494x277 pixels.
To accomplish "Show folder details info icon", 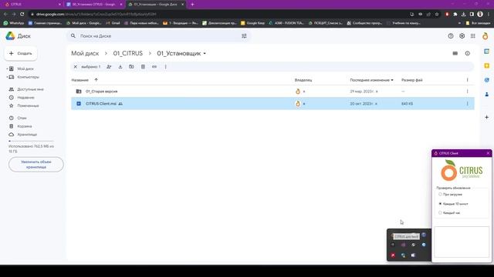I will point(467,53).
